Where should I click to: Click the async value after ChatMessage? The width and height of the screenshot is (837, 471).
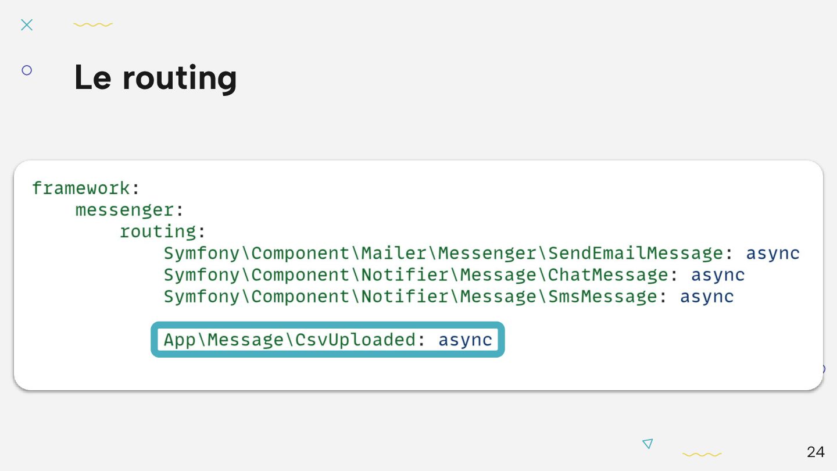[718, 275]
